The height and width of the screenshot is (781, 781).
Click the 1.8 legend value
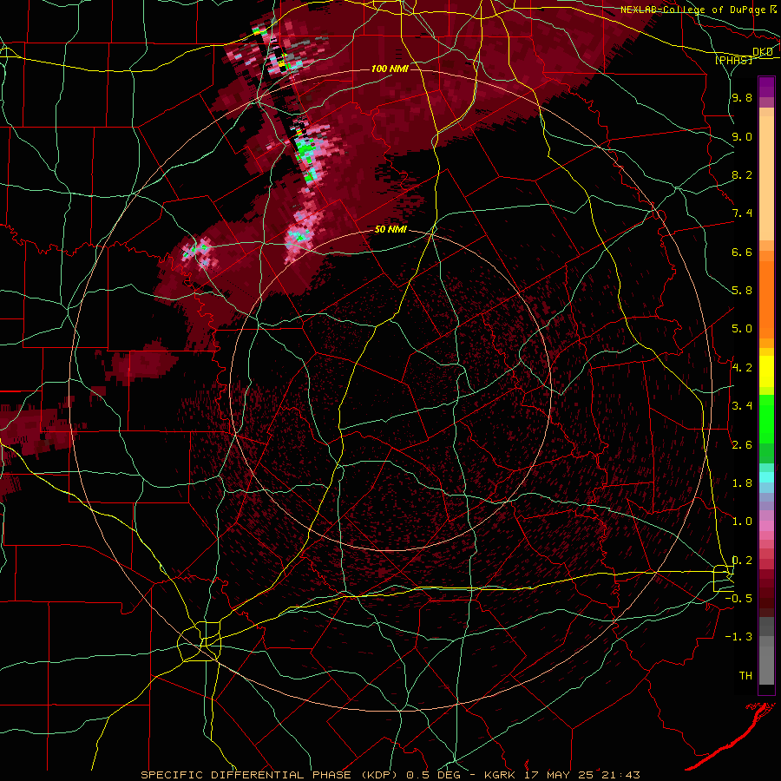tap(742, 483)
